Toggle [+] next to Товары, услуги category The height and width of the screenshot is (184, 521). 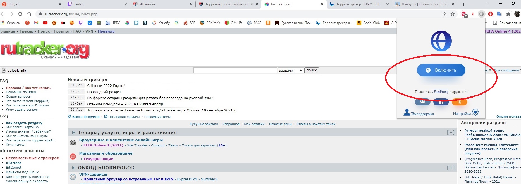[451, 133]
